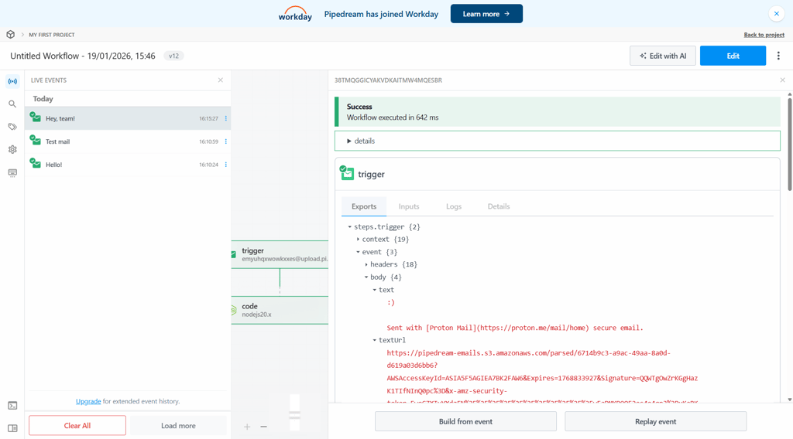Click Learn more in the banner

[x=486, y=14]
